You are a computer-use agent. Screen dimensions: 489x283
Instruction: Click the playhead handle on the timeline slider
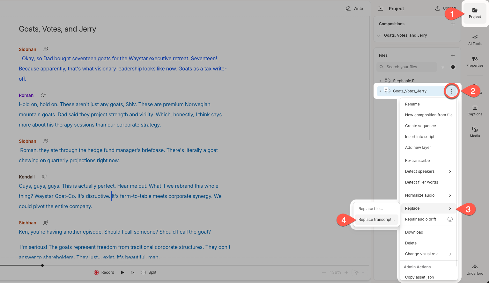tap(42, 265)
